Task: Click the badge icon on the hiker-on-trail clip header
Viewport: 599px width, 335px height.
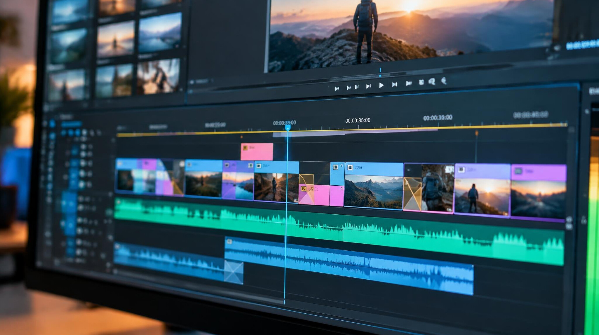Action: [258, 166]
